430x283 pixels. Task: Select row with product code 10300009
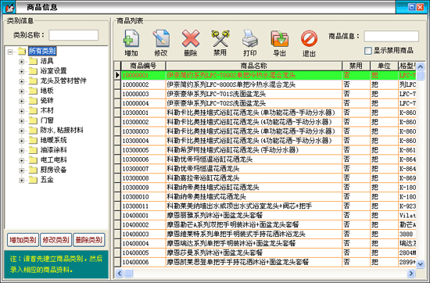[265, 188]
